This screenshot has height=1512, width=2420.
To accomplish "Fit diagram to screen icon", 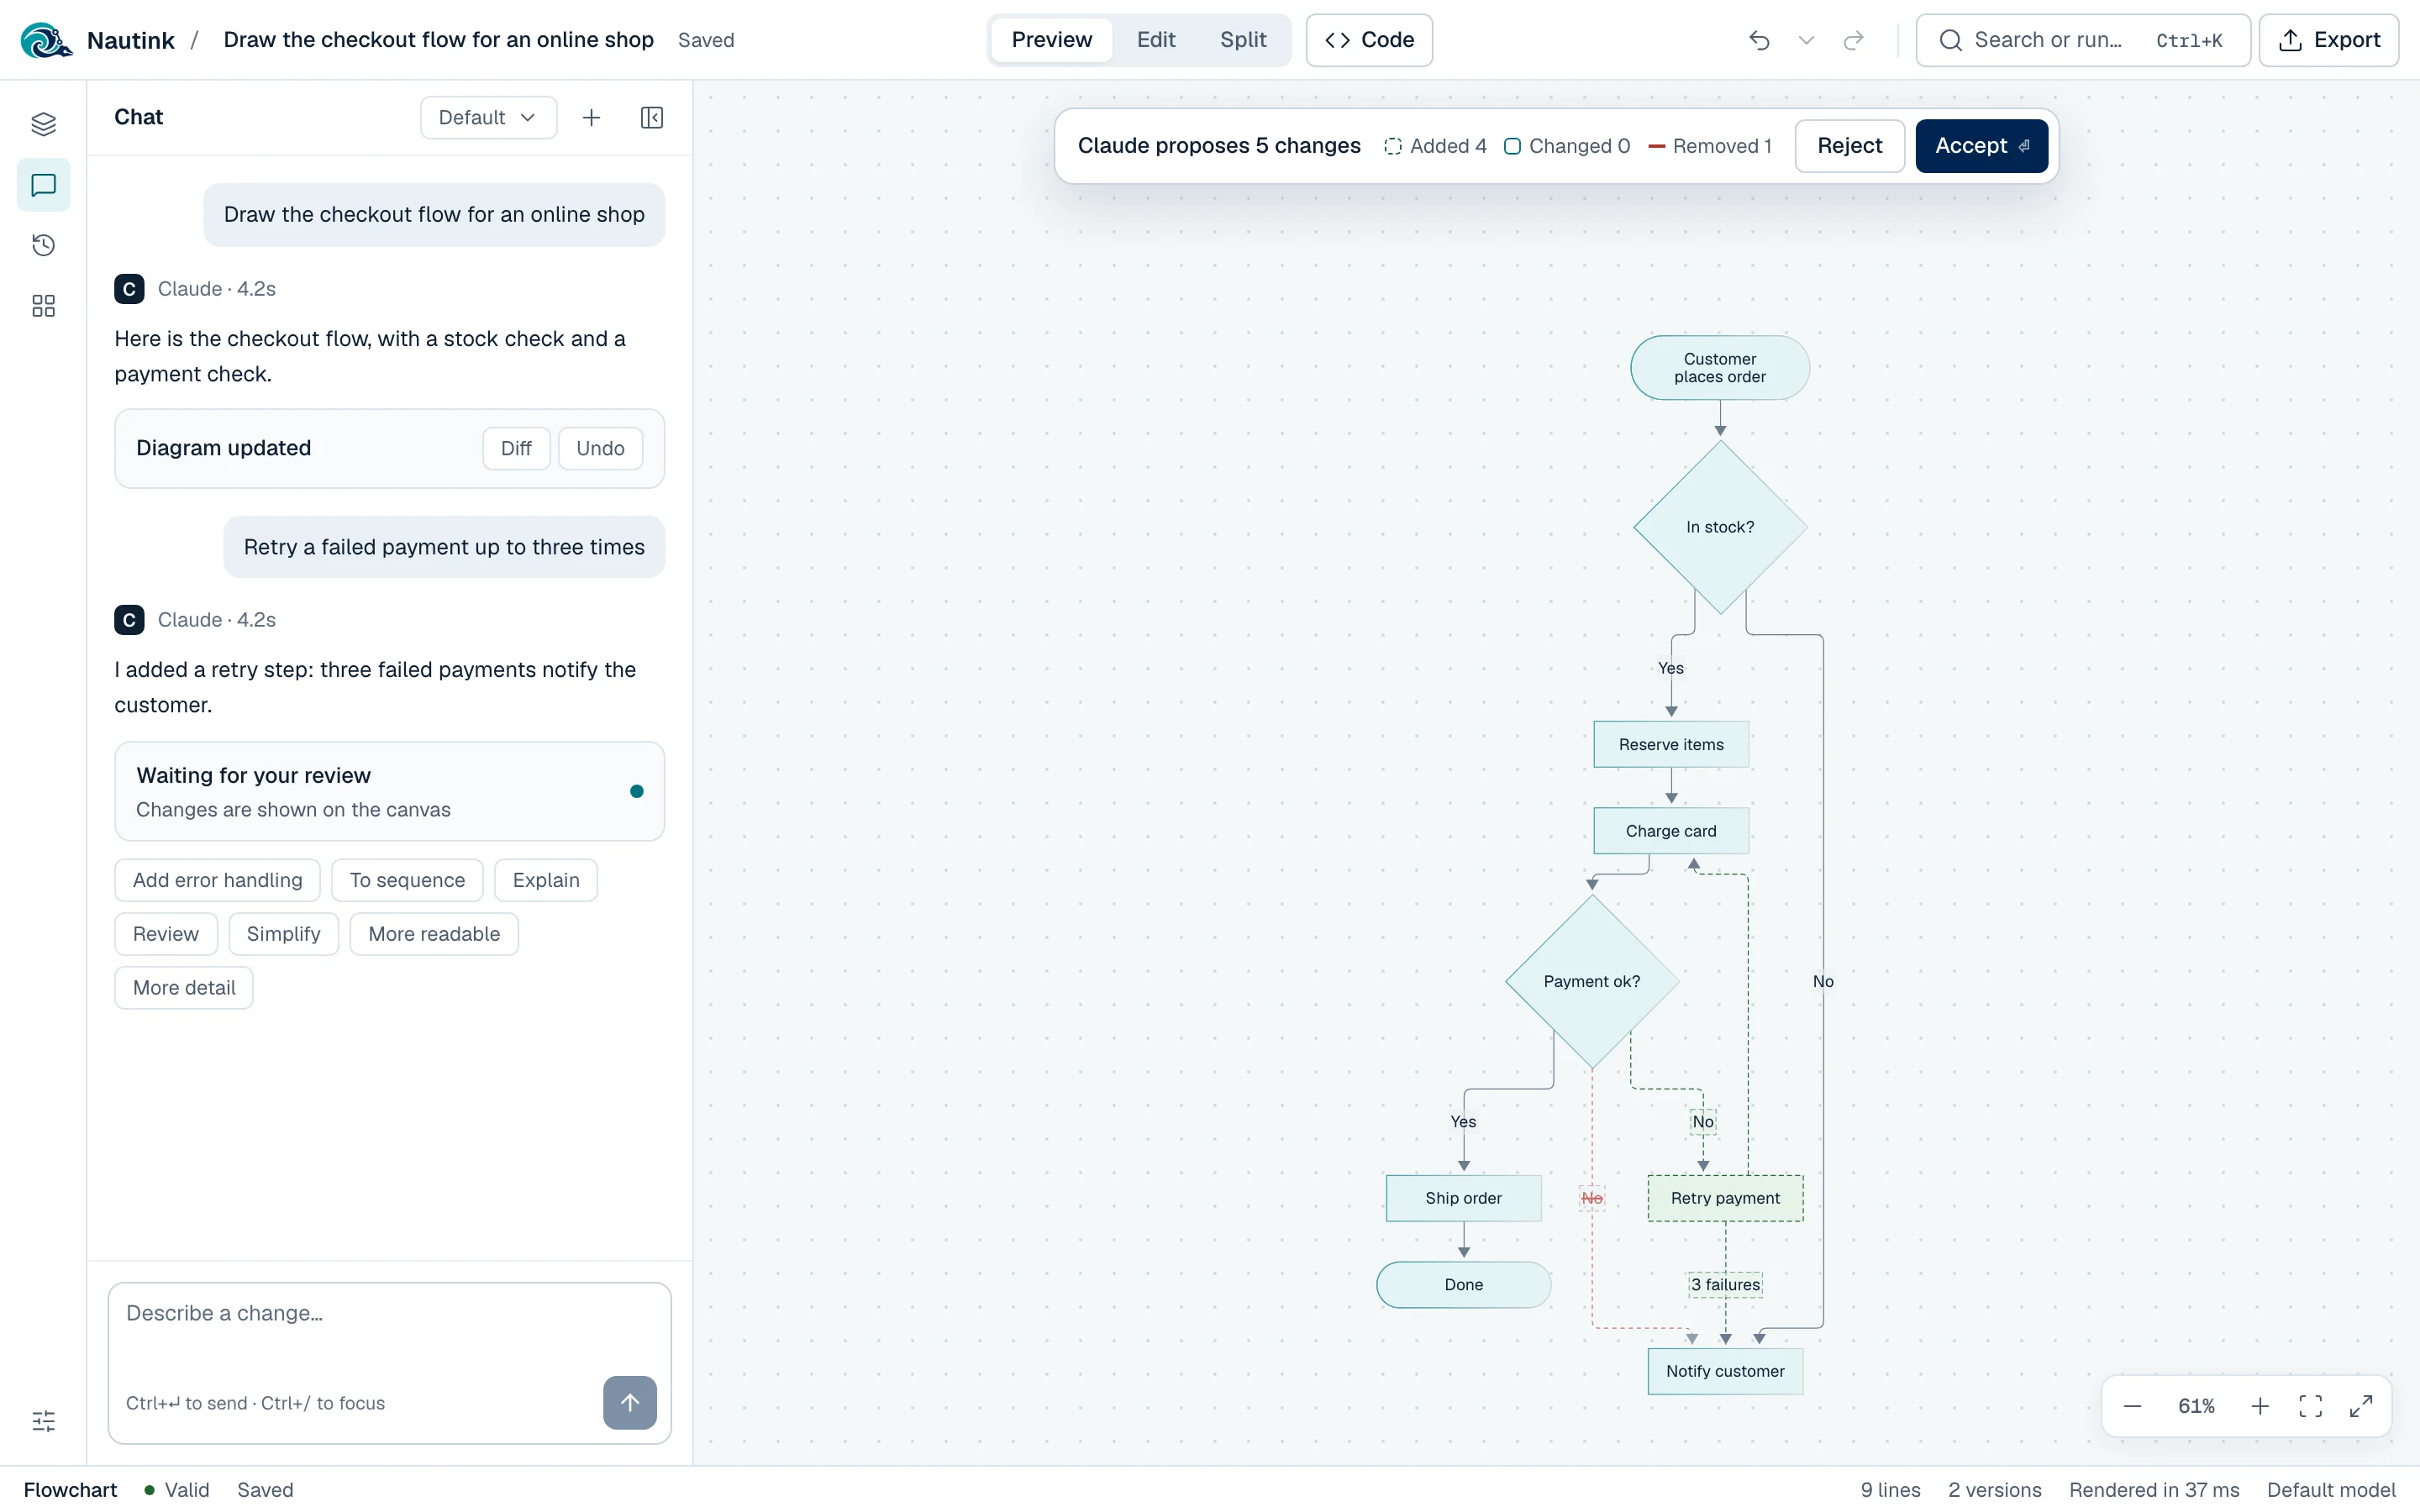I will tap(2311, 1406).
